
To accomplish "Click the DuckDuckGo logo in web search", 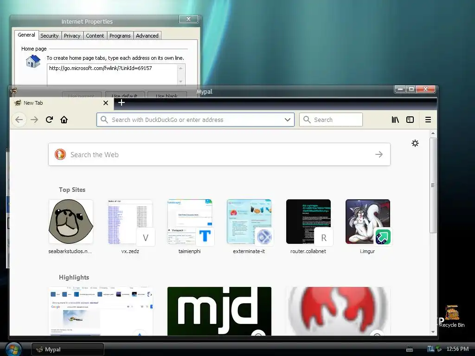I will pyautogui.click(x=60, y=154).
